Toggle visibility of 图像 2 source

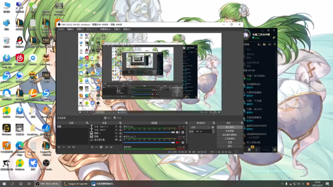pos(116,133)
